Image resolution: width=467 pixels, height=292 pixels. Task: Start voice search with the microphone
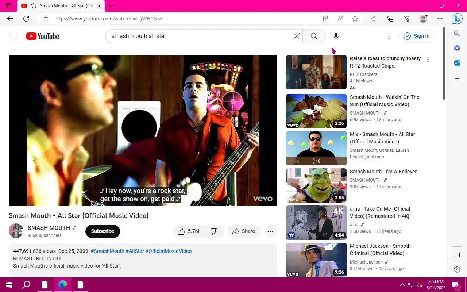pyautogui.click(x=336, y=36)
